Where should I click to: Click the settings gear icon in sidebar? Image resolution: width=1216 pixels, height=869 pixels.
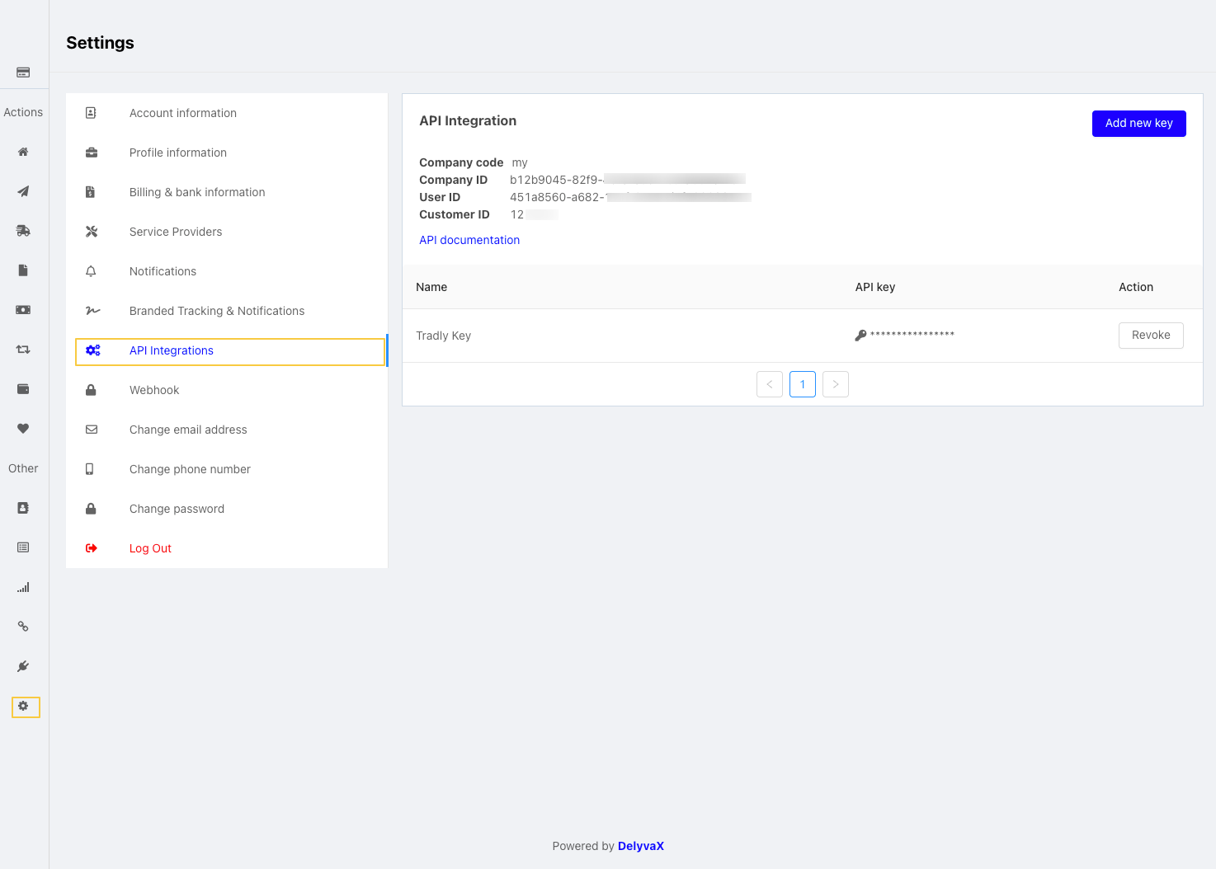click(x=24, y=707)
